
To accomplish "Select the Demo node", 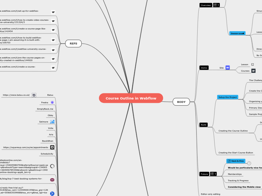I will pos(204,68).
